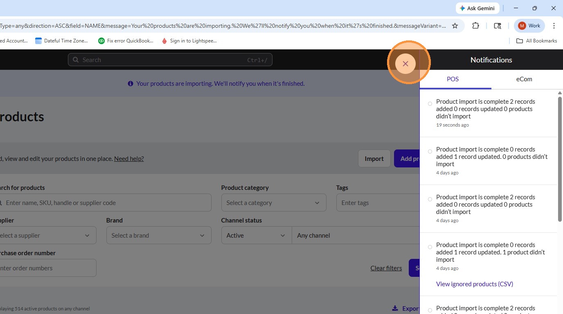Open the browser extensions puzzle icon
Image resolution: width=563 pixels, height=314 pixels.
pos(475,26)
